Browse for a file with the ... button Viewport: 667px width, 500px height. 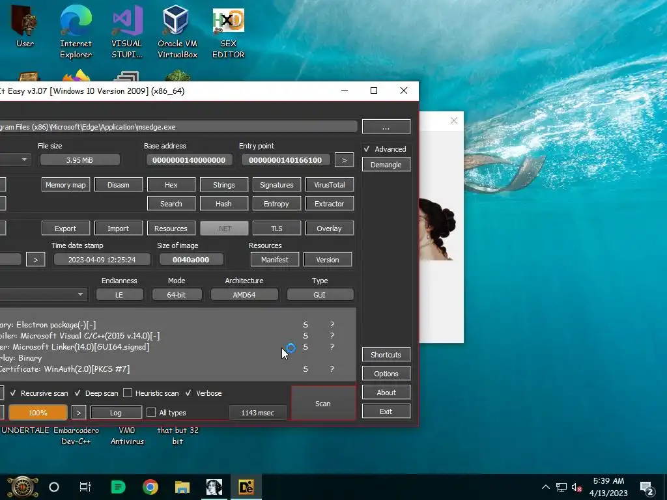(386, 127)
